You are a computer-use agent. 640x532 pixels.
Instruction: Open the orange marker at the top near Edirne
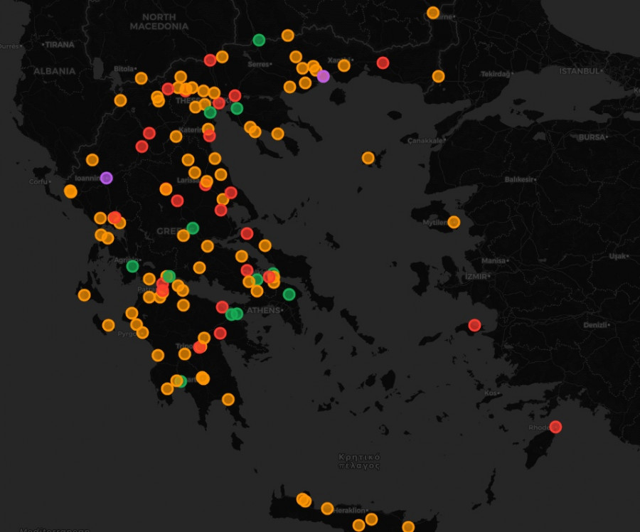tap(433, 13)
